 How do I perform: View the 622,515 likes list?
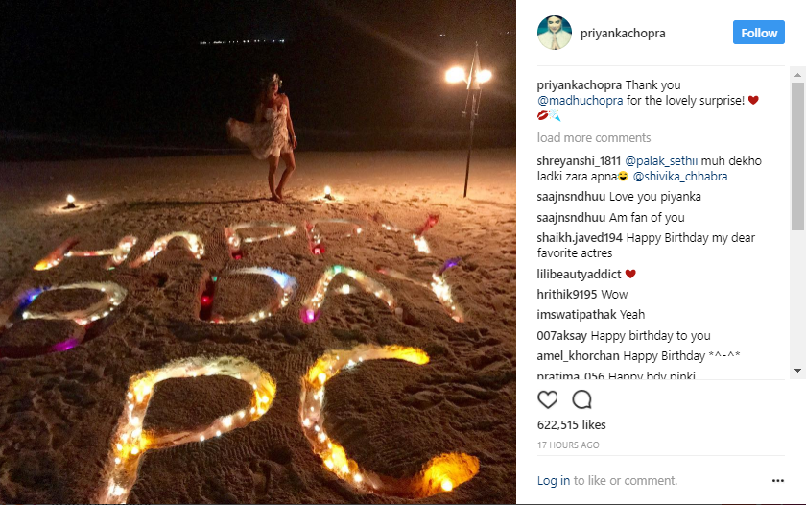(572, 424)
